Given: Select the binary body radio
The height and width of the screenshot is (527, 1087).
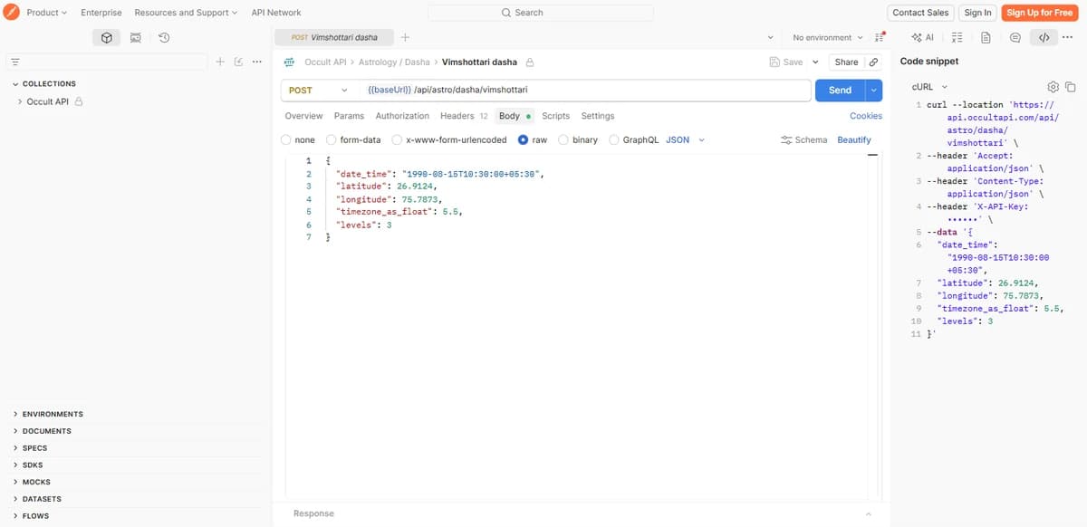Looking at the screenshot, I should click(563, 140).
